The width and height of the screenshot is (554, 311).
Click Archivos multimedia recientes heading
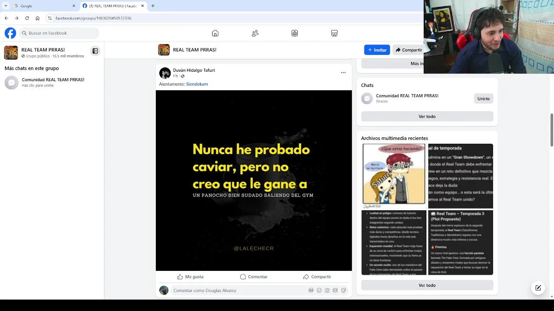tap(394, 138)
